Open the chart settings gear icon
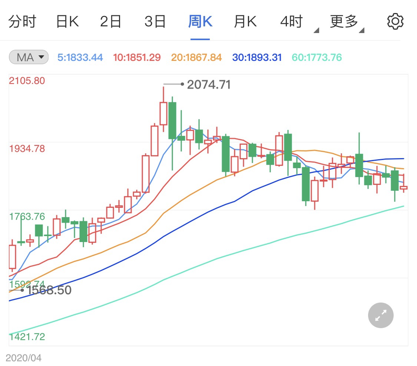Viewport: 417px width, 366px height. 395,21
